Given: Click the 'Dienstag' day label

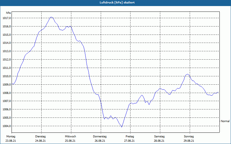Looking at the screenshot, I should 40,137.
